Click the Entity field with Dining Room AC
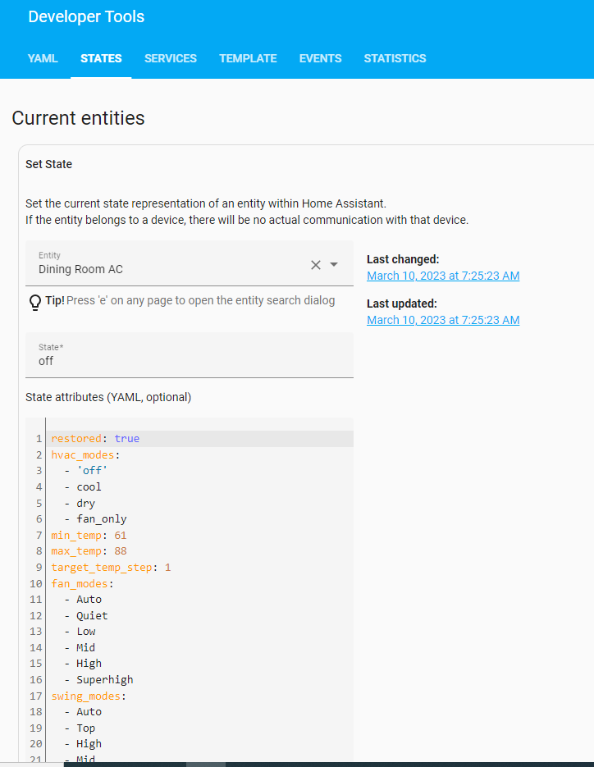Image resolution: width=594 pixels, height=767 pixels. 164,269
